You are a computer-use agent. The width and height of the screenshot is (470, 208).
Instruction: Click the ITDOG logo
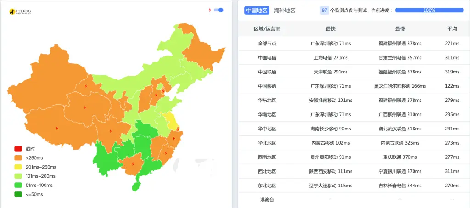[x=20, y=11]
